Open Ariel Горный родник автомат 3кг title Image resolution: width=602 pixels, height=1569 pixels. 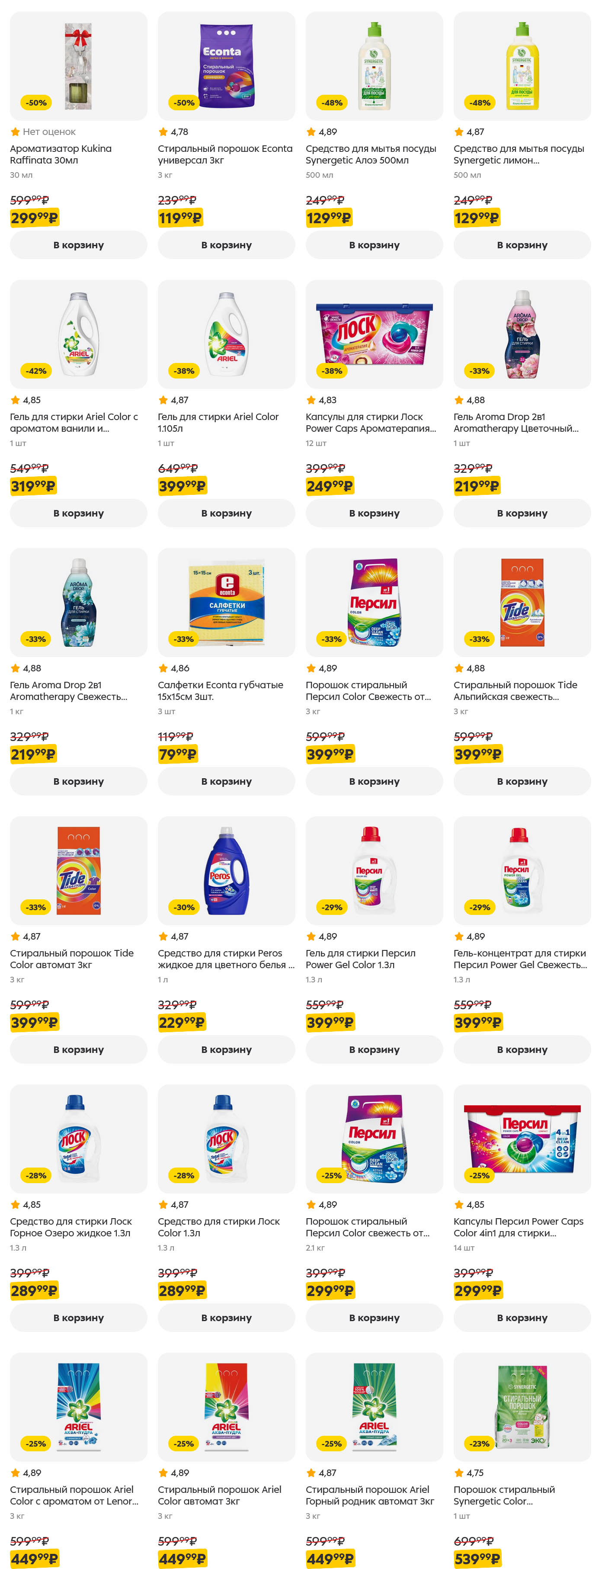pos(369,1495)
